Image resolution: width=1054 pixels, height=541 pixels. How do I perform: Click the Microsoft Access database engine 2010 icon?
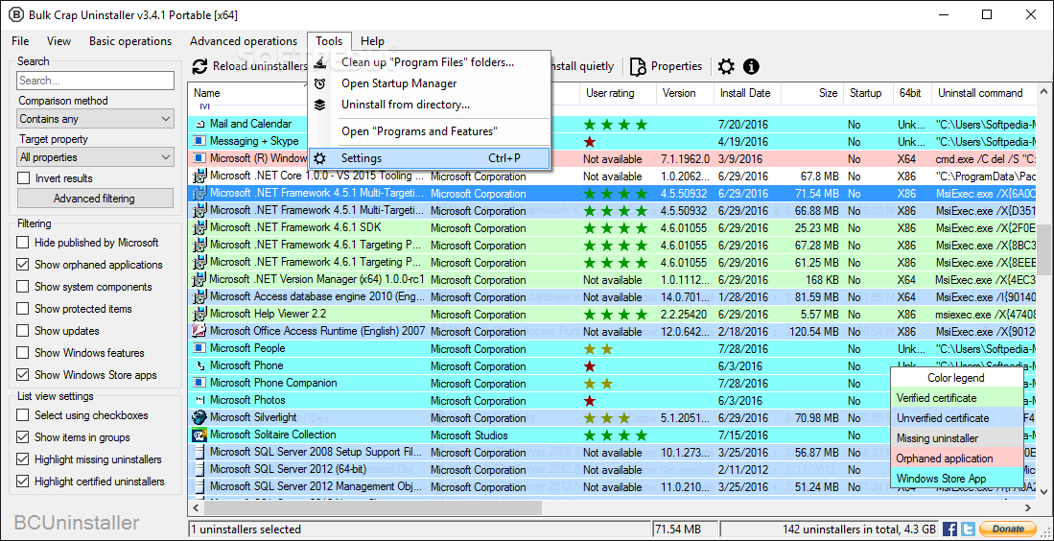pos(199,296)
